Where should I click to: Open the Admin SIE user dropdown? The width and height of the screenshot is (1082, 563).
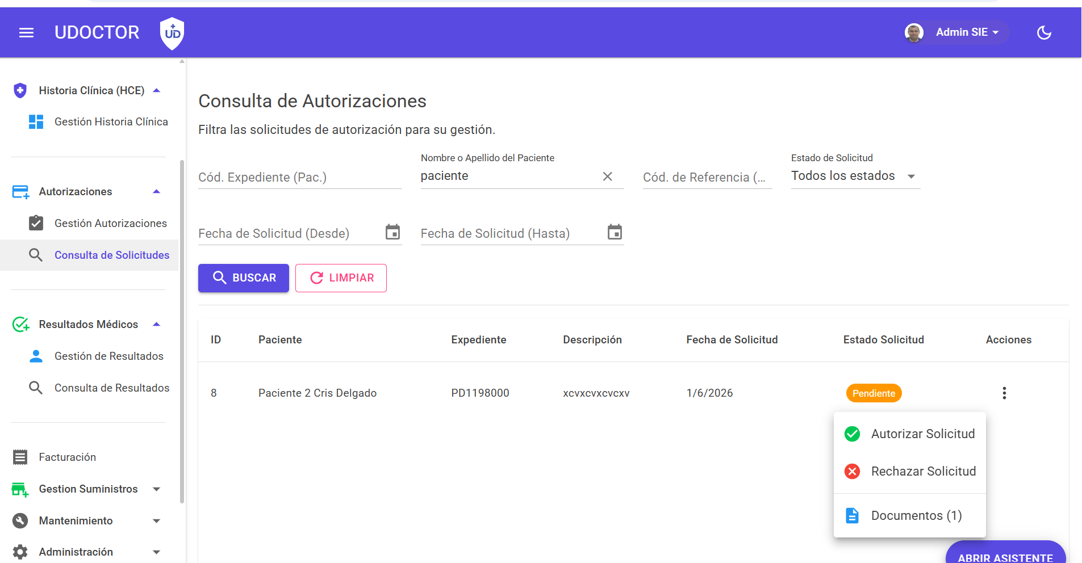point(967,32)
